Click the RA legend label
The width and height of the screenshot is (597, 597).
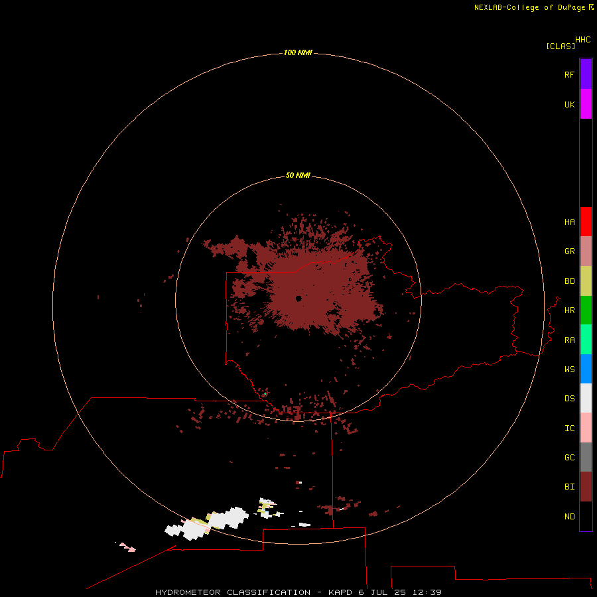pos(569,340)
